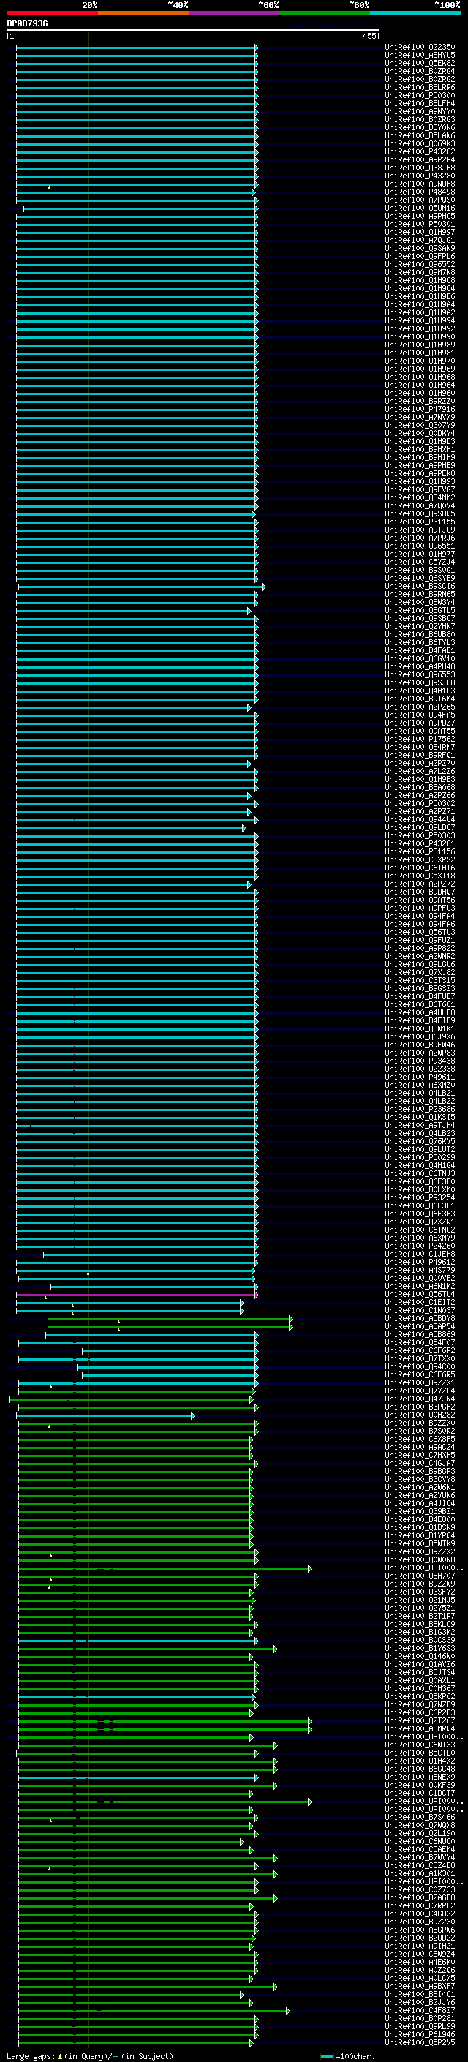The width and height of the screenshot is (468, 2062).
Task: Click the purple alignment bar for UniRef100_Q56TU4
Action: tap(137, 1295)
